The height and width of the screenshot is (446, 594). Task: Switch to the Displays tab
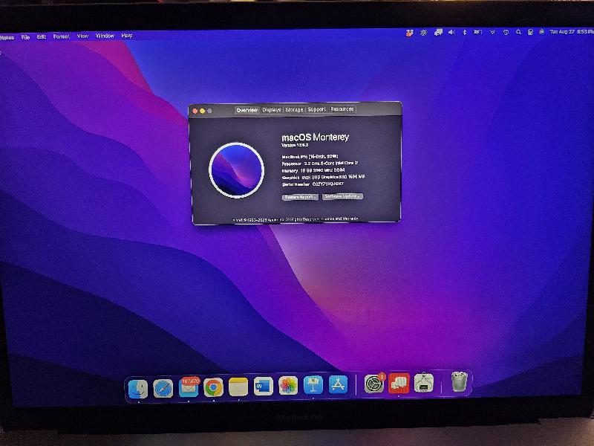(x=271, y=109)
